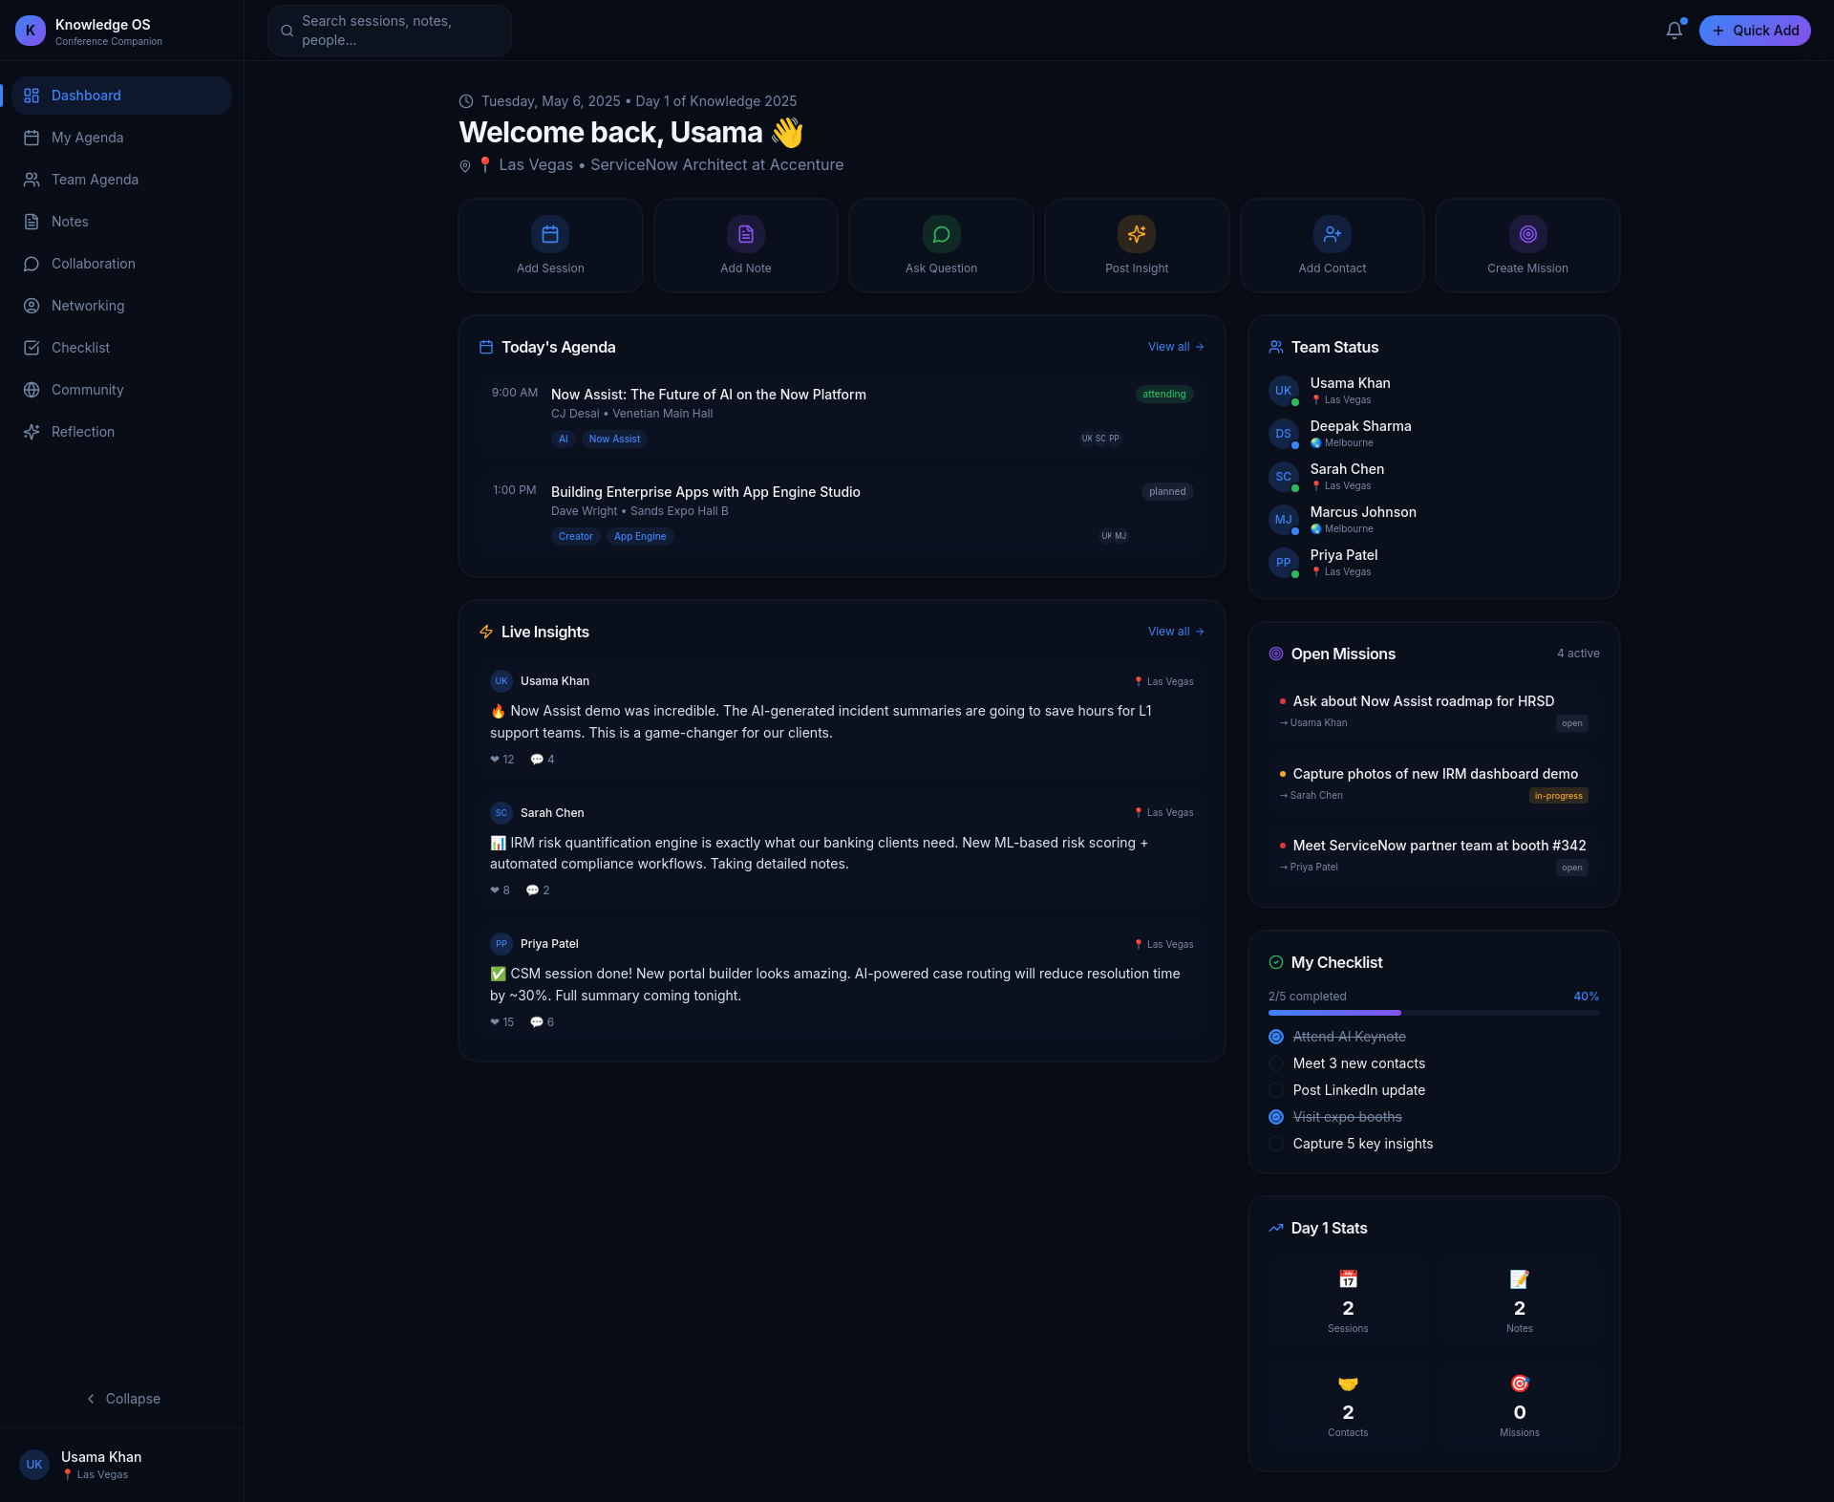
Task: Open the Community page
Action: click(x=122, y=390)
